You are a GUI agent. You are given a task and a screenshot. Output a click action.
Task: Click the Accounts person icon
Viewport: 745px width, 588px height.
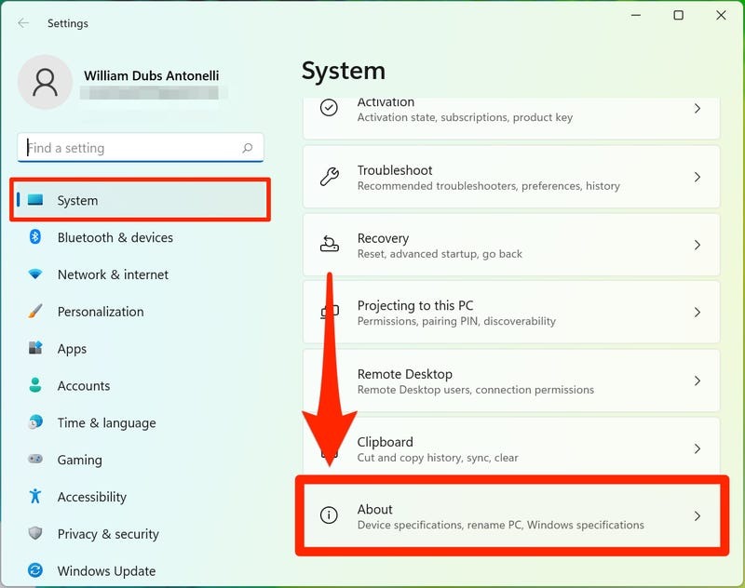point(35,385)
